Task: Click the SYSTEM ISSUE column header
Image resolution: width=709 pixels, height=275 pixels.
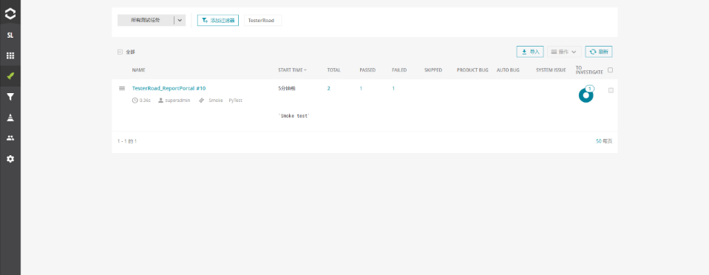Action: coord(551,70)
